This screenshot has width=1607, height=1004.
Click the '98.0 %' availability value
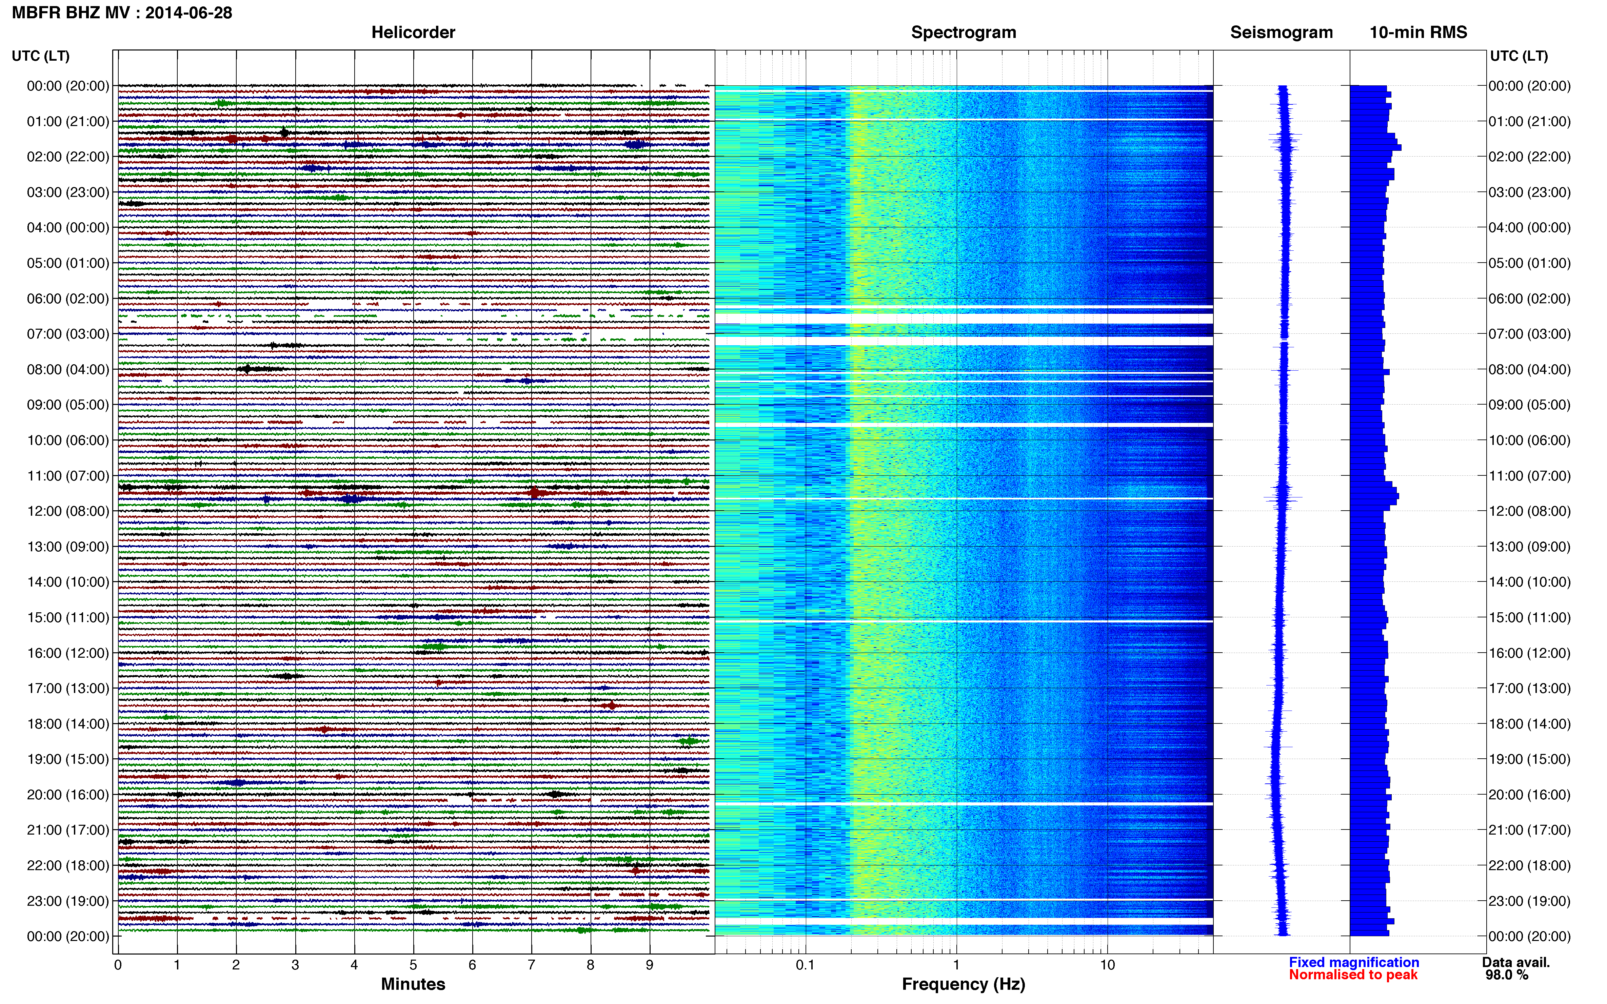point(1507,975)
